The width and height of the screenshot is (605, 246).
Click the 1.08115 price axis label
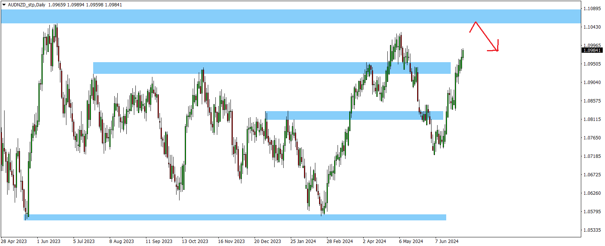click(592, 119)
